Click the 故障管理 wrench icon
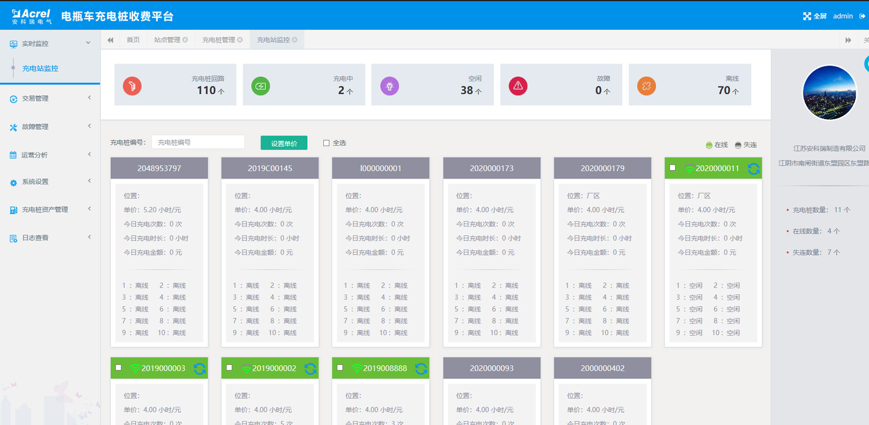 click(x=14, y=127)
